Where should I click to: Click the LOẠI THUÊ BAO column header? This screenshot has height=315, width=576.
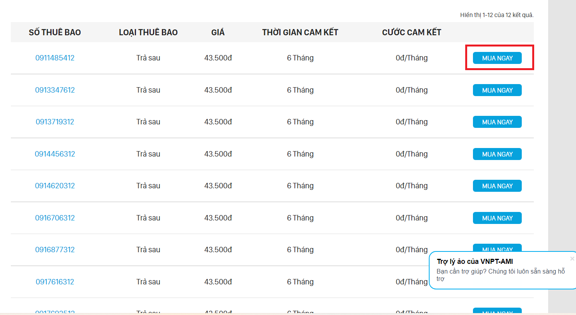[148, 33]
